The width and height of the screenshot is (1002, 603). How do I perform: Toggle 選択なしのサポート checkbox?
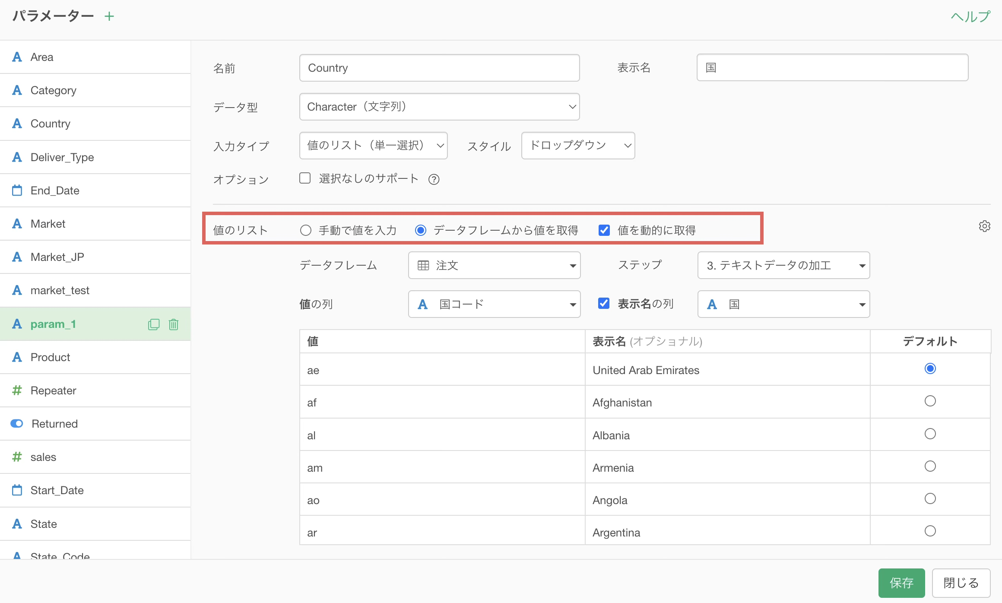(305, 178)
